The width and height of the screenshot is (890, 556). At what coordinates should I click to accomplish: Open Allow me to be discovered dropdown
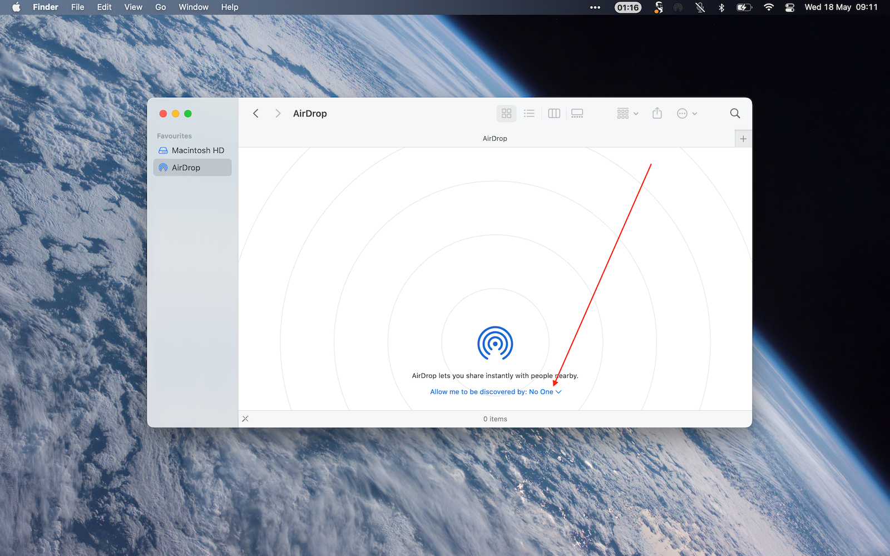click(x=496, y=392)
